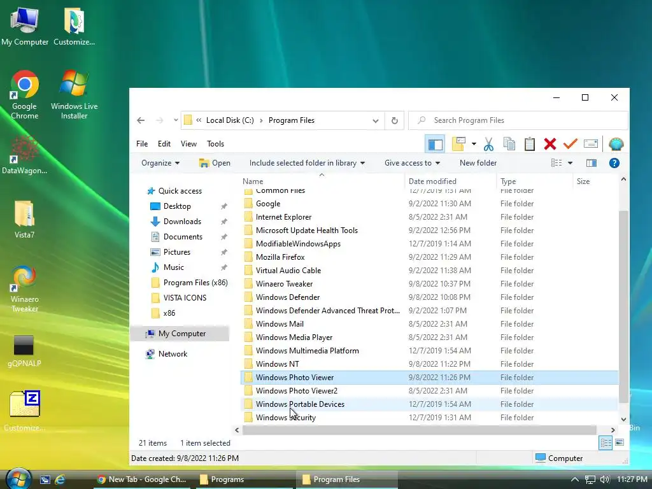This screenshot has width=652, height=489.
Task: Select VISTA ICONS in navigation pane
Action: pyautogui.click(x=185, y=298)
